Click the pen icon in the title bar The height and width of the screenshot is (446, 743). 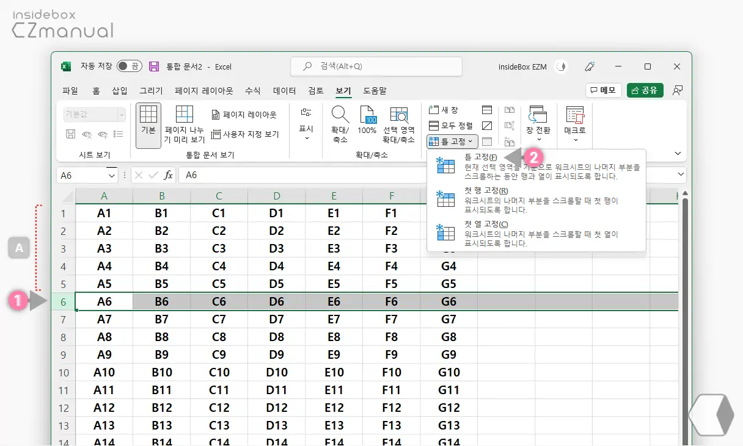tap(590, 66)
